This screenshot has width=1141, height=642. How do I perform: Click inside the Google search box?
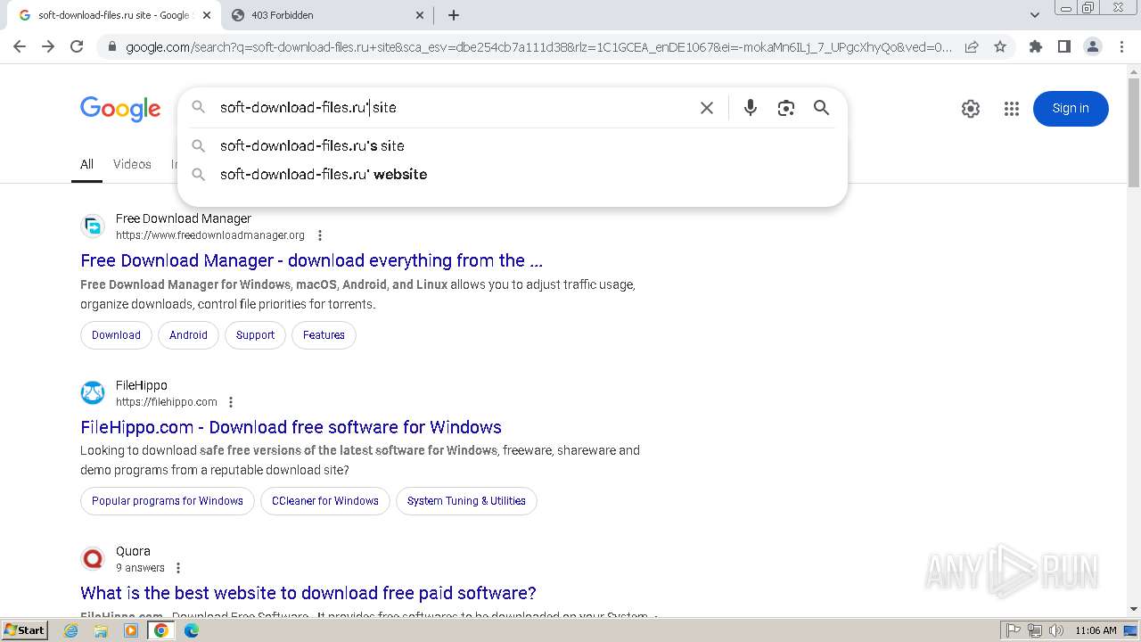pyautogui.click(x=453, y=108)
